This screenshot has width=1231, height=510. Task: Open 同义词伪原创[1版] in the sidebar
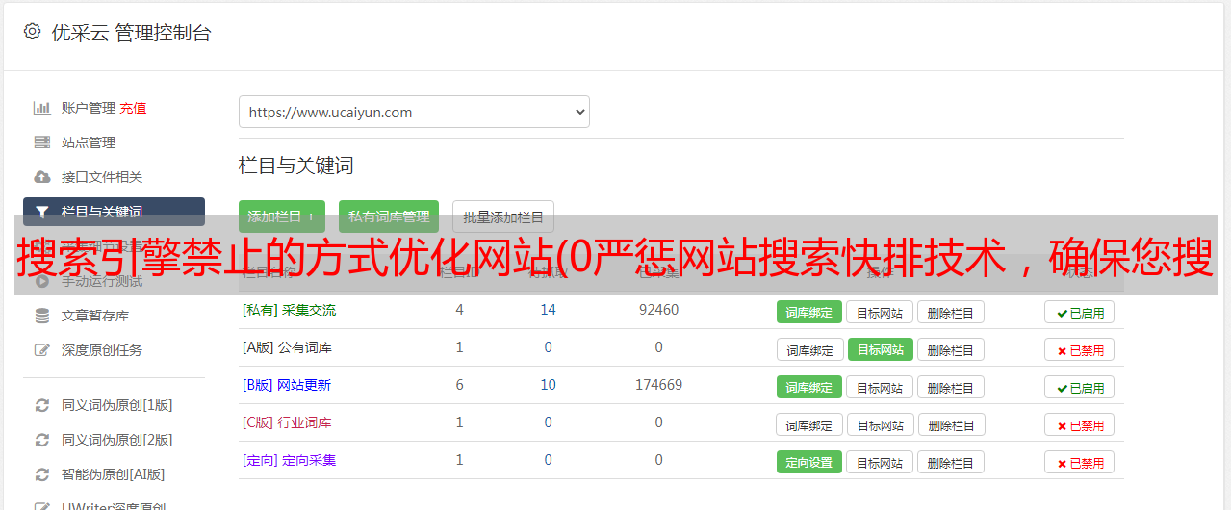[x=117, y=405]
